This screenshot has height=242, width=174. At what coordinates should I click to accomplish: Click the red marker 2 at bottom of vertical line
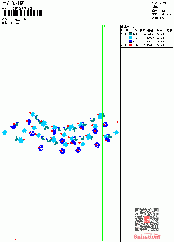15,240
